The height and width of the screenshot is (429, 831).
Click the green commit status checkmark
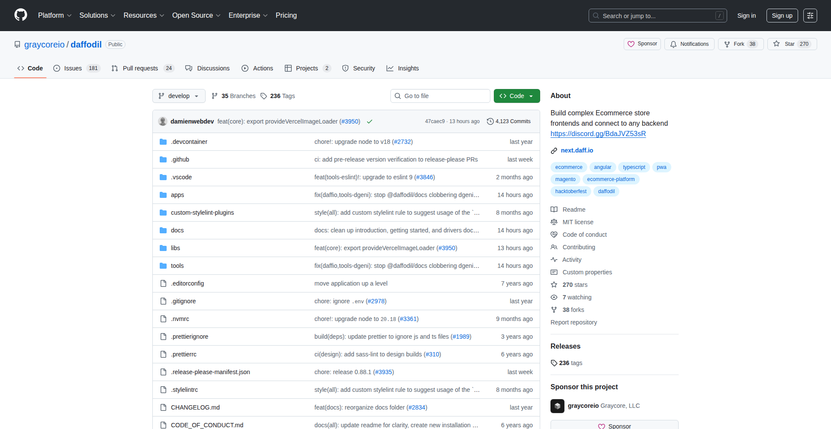(370, 121)
